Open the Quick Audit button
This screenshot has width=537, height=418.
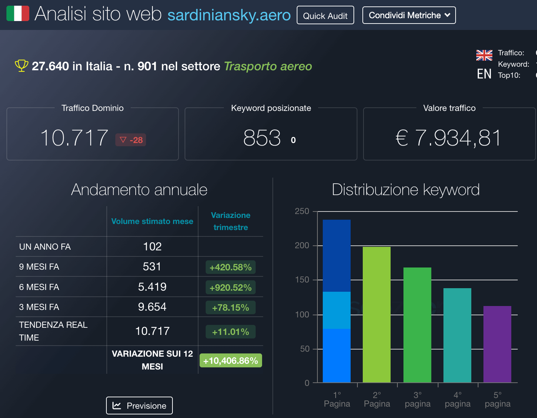click(325, 15)
